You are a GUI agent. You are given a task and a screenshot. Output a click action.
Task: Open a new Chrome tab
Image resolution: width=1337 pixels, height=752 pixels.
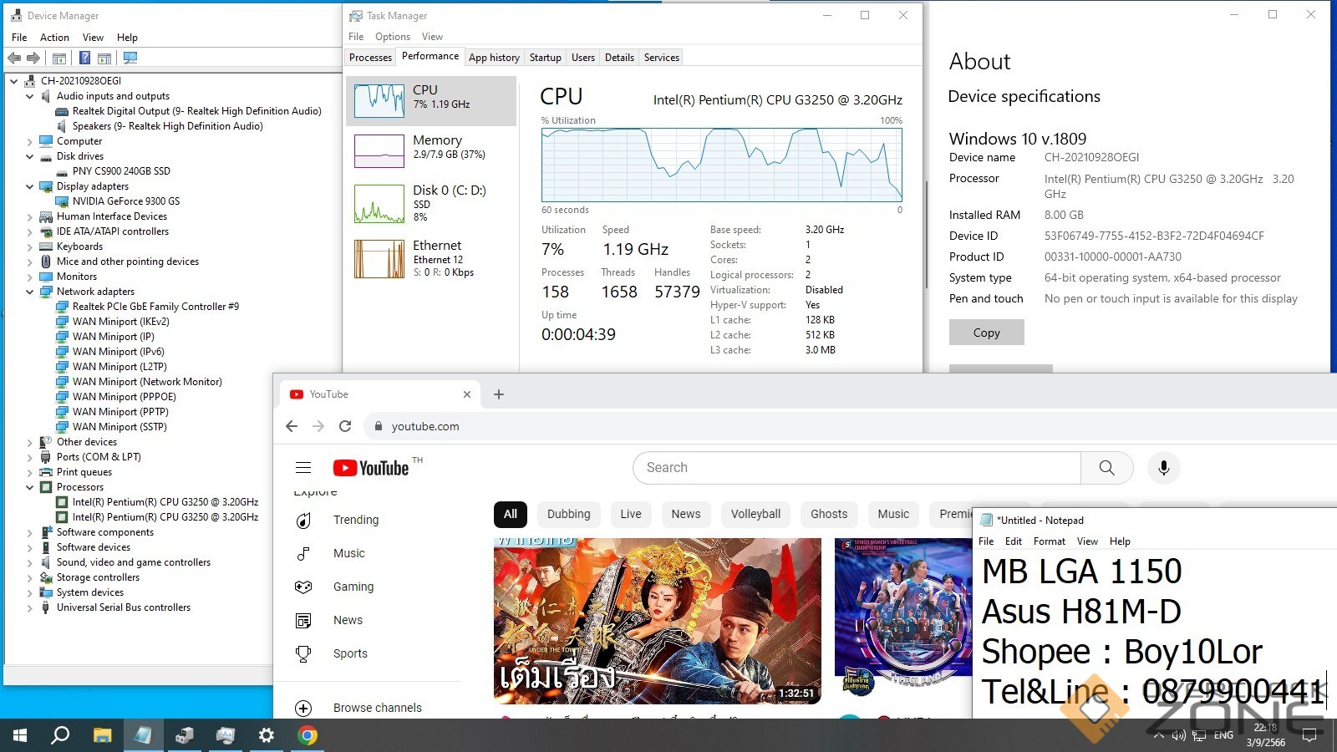pyautogui.click(x=499, y=394)
